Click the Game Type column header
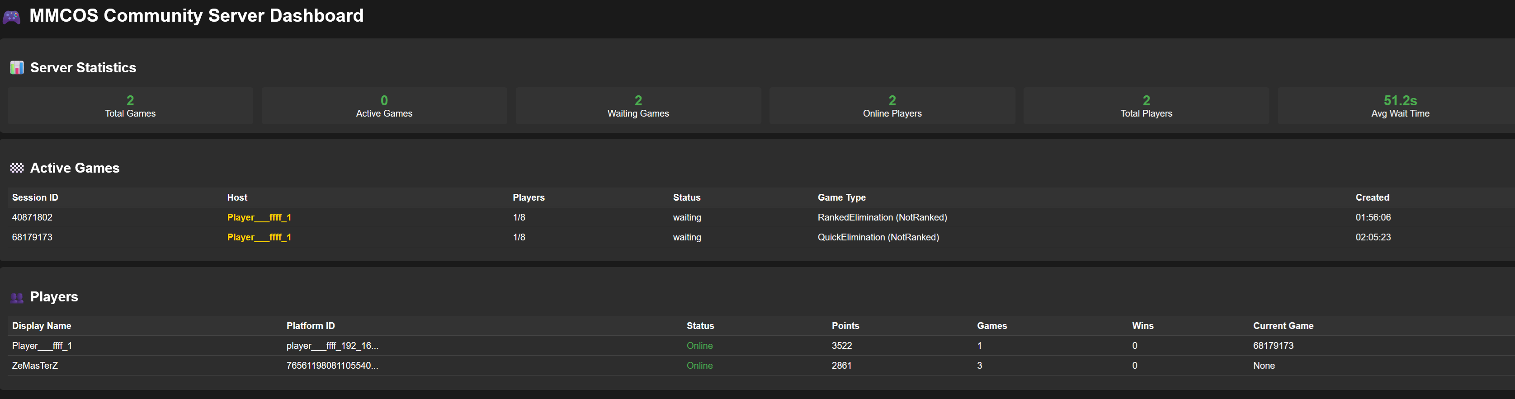The image size is (1515, 399). pos(842,197)
